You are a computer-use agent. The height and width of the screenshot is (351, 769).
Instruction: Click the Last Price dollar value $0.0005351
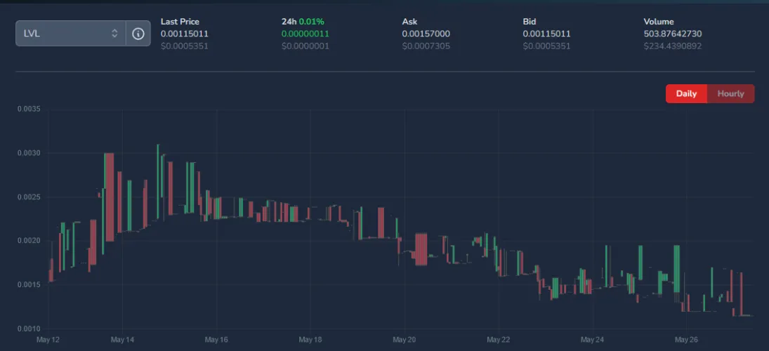[x=185, y=46]
